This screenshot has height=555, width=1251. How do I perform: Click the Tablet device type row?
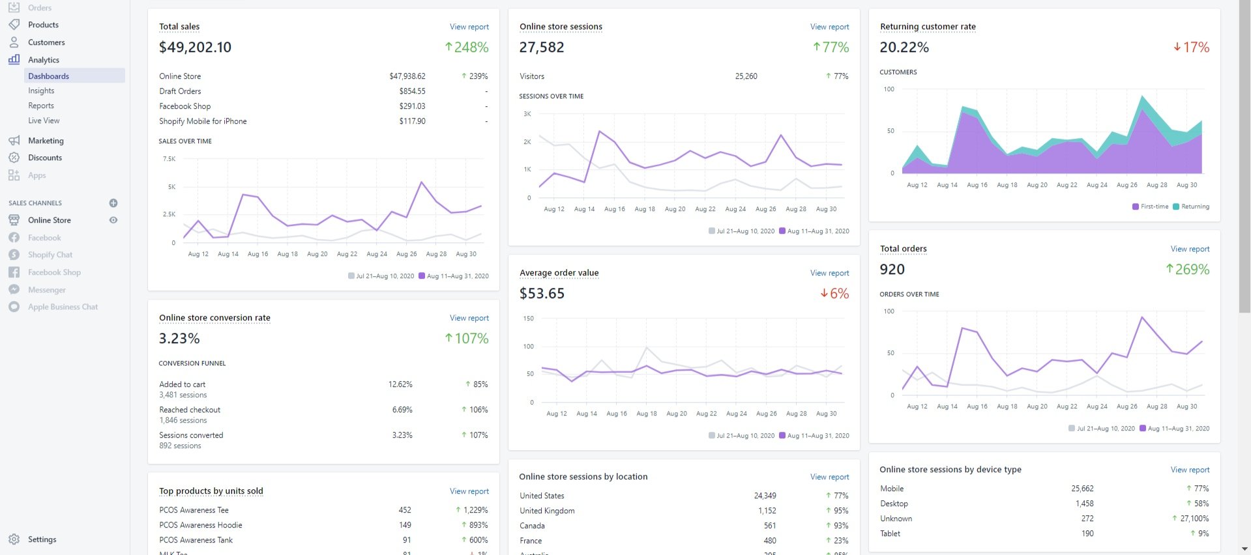1044,534
